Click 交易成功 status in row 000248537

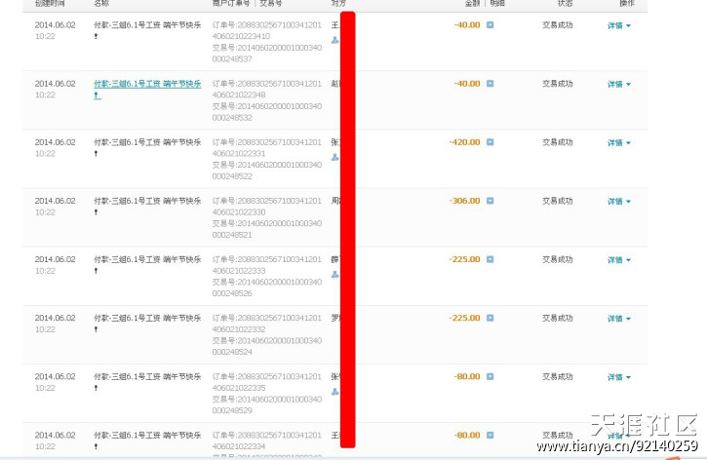558,25
